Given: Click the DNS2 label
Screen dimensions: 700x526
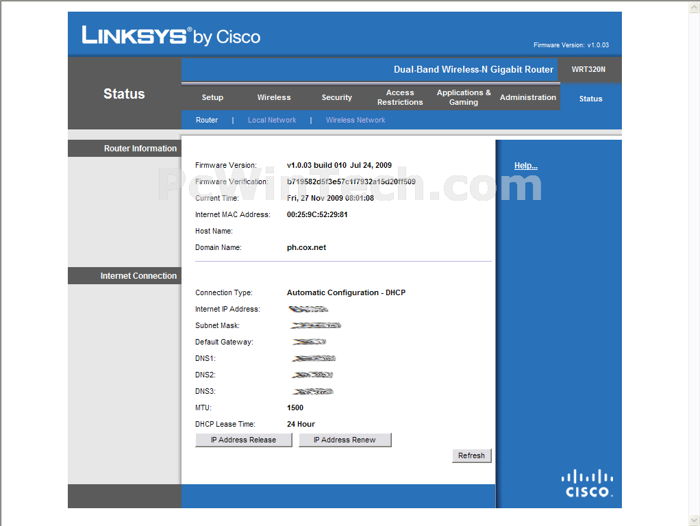Looking at the screenshot, I should [205, 375].
